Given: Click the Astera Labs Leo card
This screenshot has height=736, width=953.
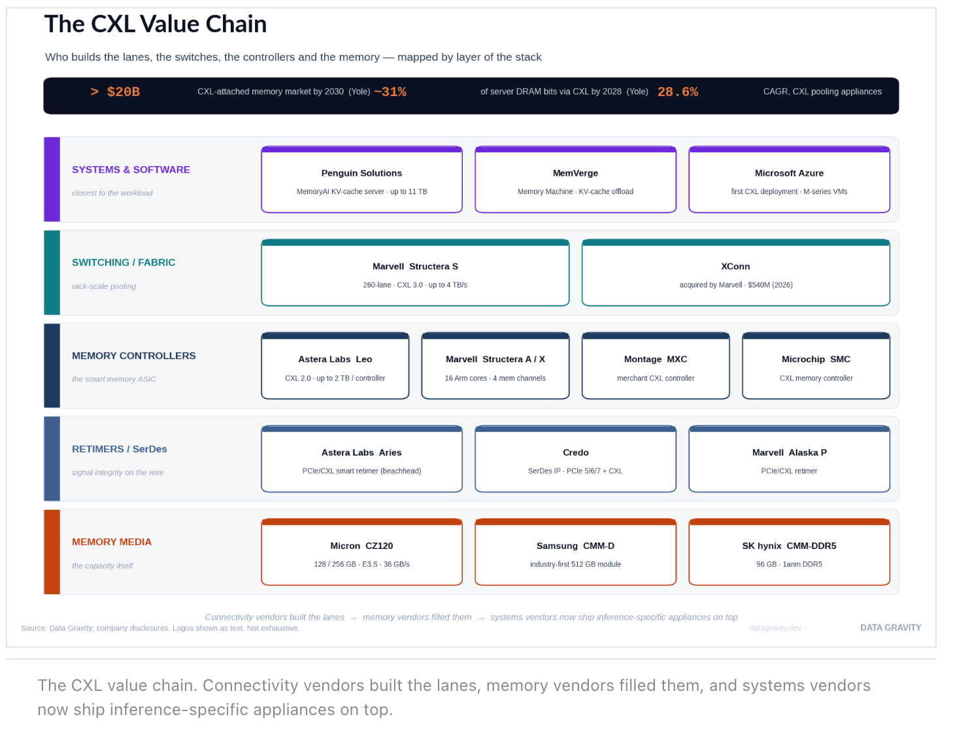Looking at the screenshot, I should pos(335,366).
